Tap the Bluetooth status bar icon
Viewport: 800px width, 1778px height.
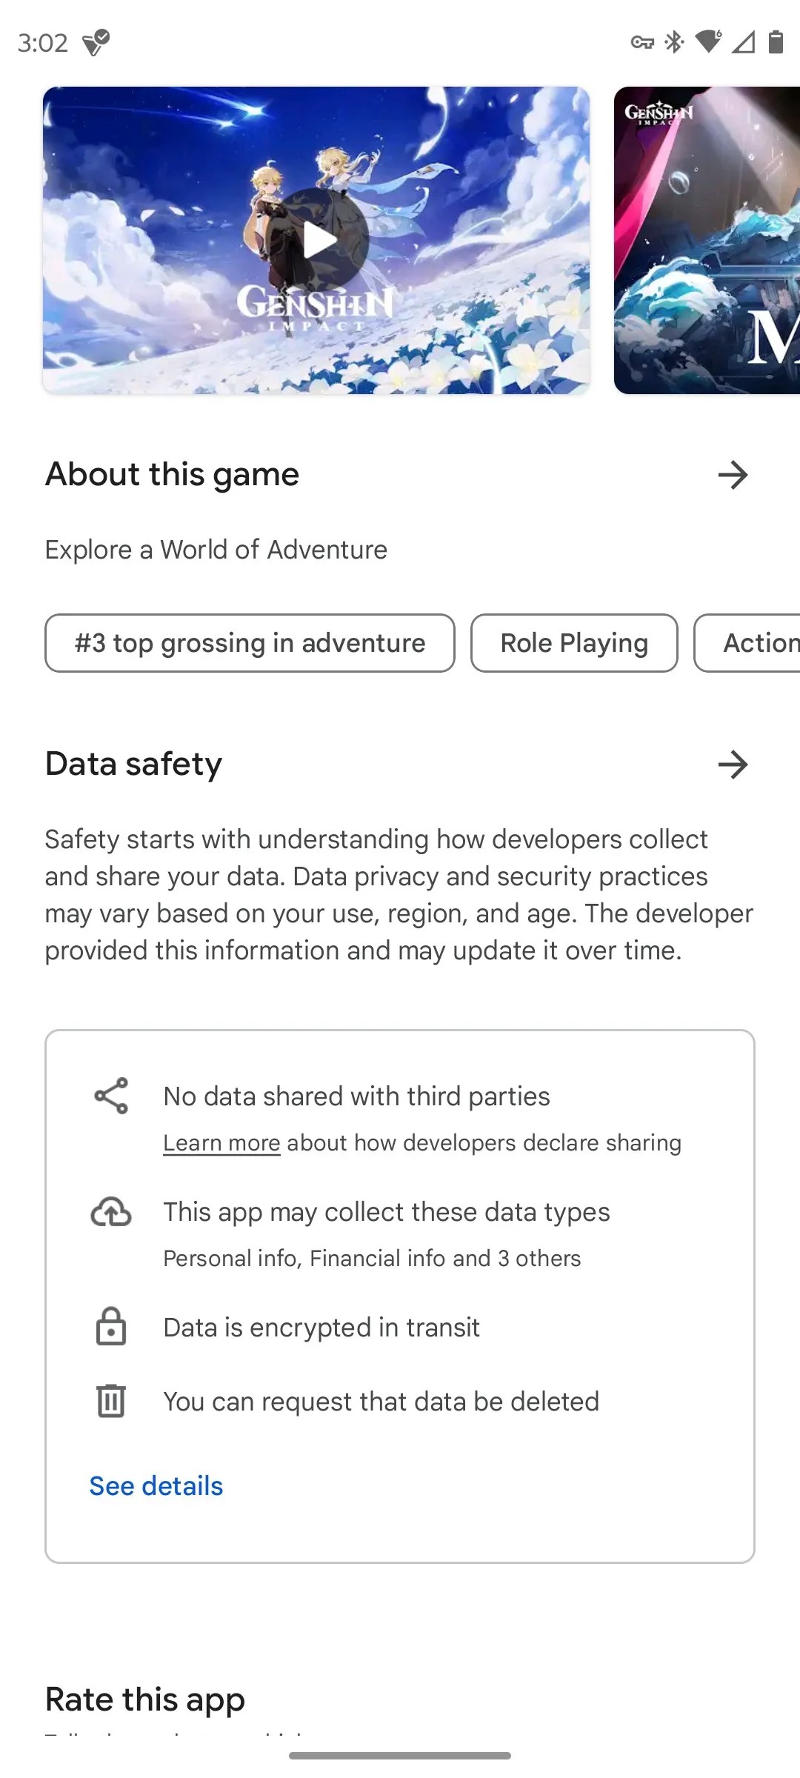coord(675,41)
